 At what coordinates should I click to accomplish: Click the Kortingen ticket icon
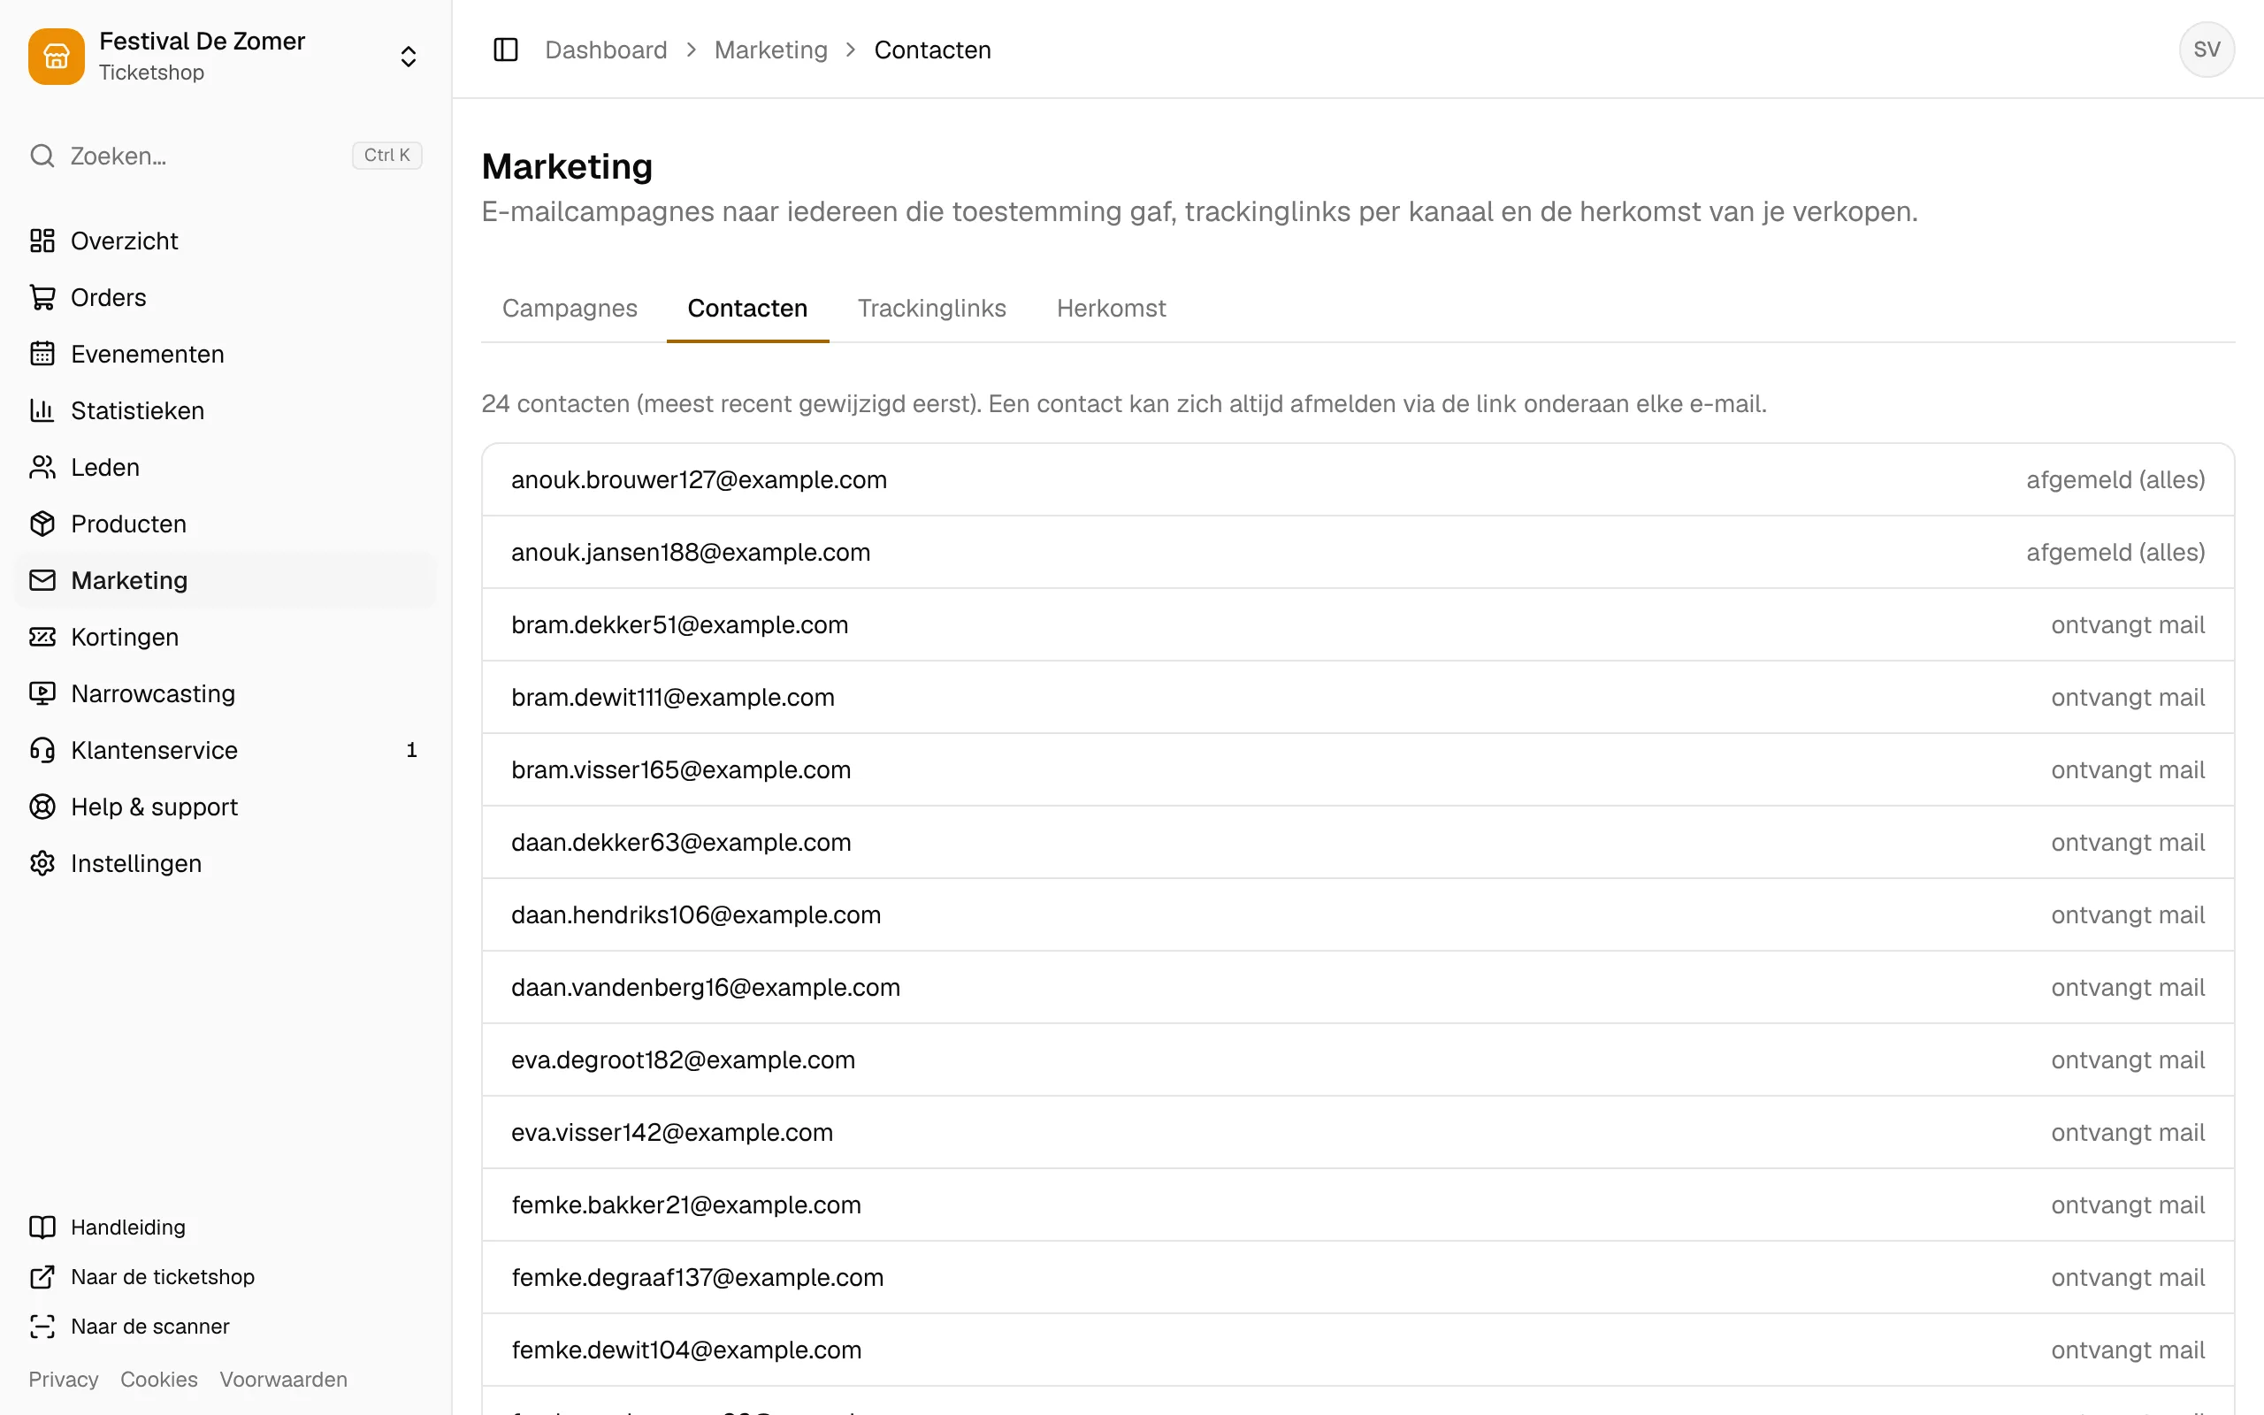[42, 638]
